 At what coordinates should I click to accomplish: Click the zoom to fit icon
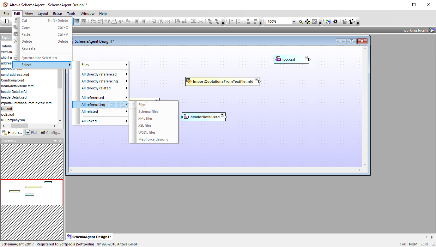pos(307,21)
